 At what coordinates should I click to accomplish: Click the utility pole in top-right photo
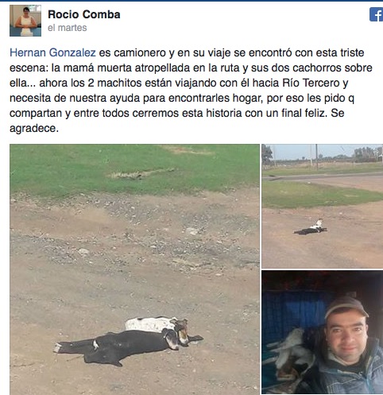coord(316,157)
